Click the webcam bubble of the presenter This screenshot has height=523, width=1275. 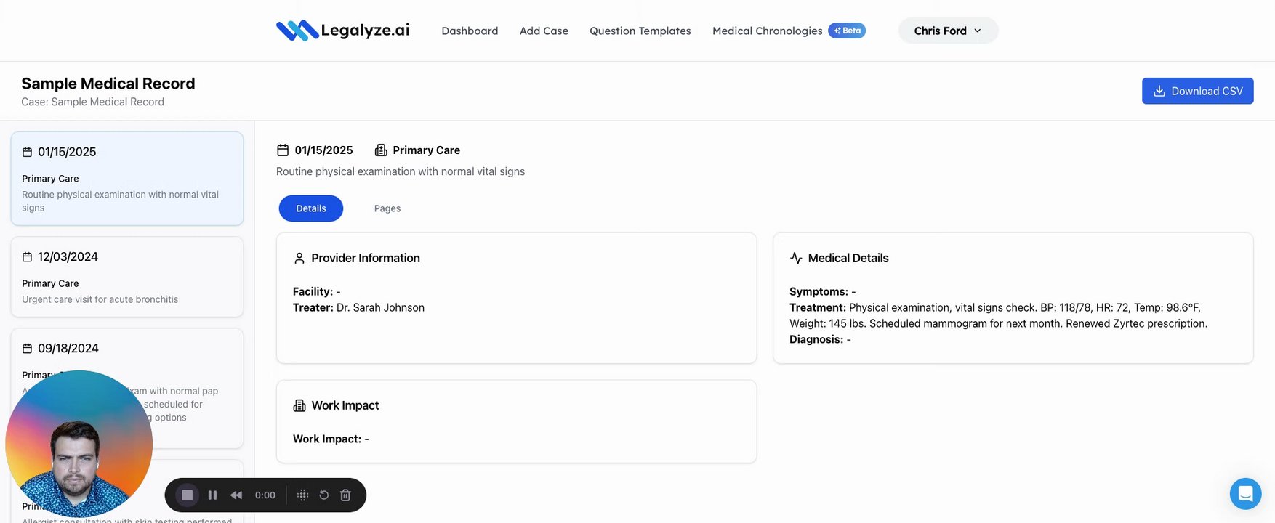coord(79,443)
